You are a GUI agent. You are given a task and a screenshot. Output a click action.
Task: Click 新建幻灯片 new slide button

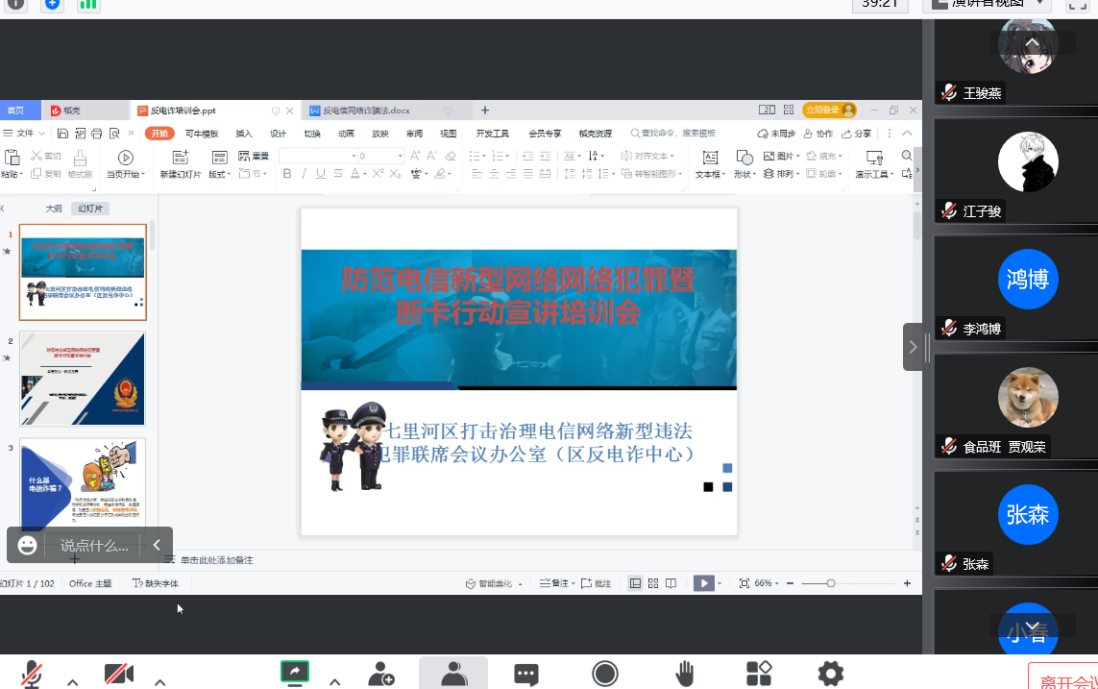click(181, 163)
